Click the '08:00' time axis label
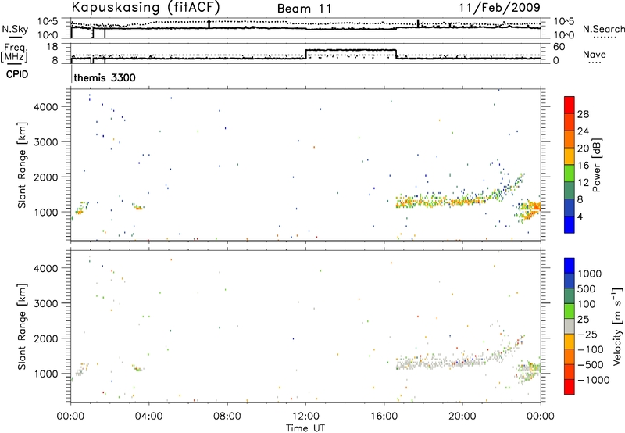The height and width of the screenshot is (433, 625). (x=227, y=417)
